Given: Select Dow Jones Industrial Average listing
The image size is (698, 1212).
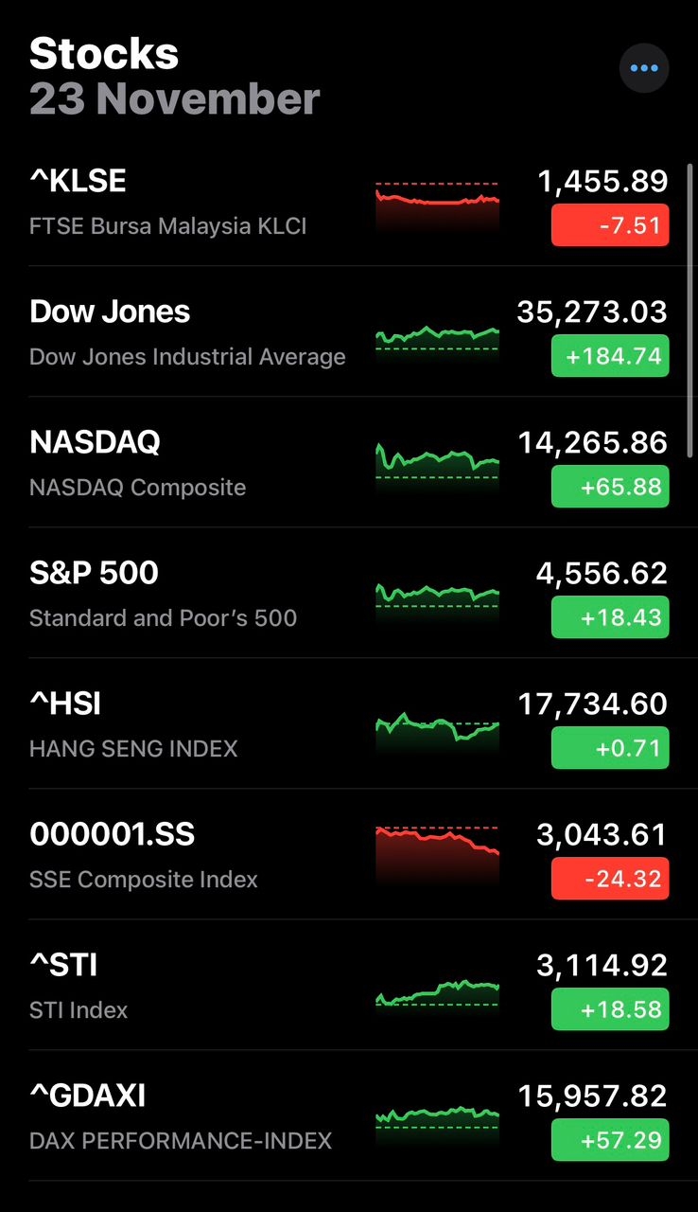Looking at the screenshot, I should click(349, 331).
